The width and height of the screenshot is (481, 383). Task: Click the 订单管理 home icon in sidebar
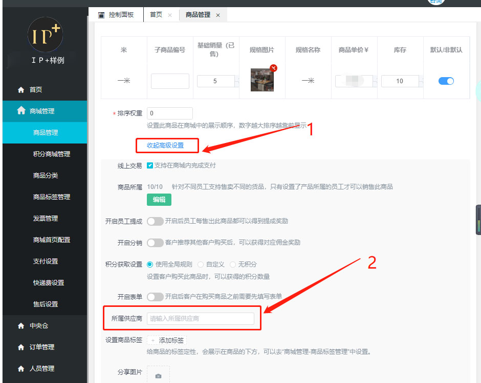point(21,347)
